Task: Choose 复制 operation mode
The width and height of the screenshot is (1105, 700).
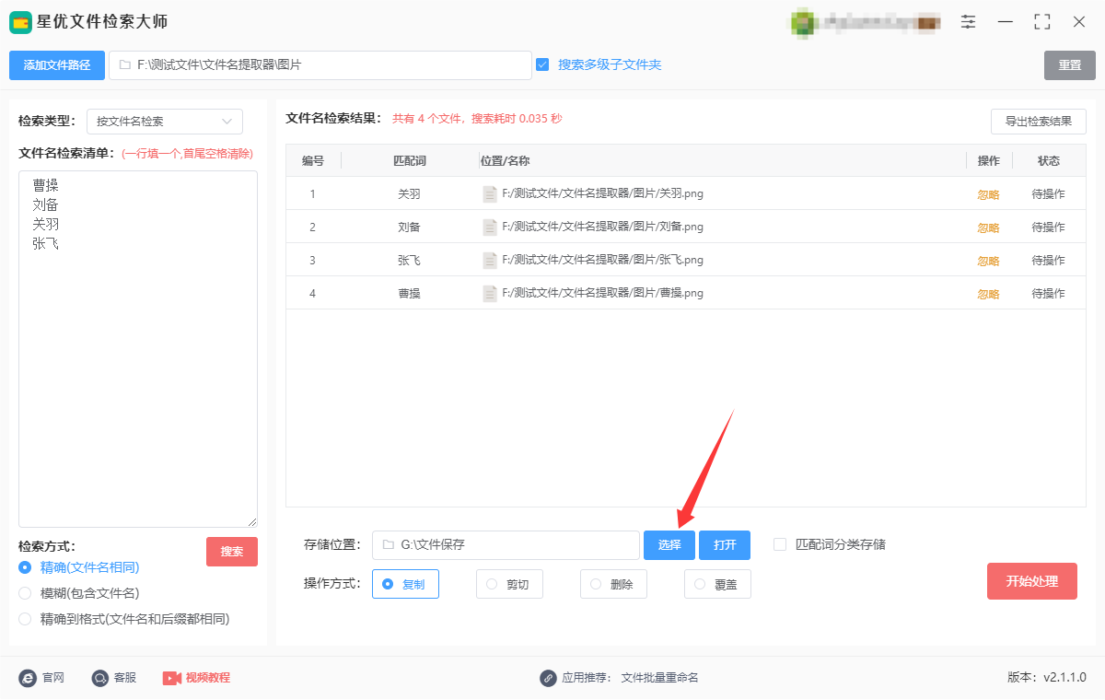Action: pos(405,584)
